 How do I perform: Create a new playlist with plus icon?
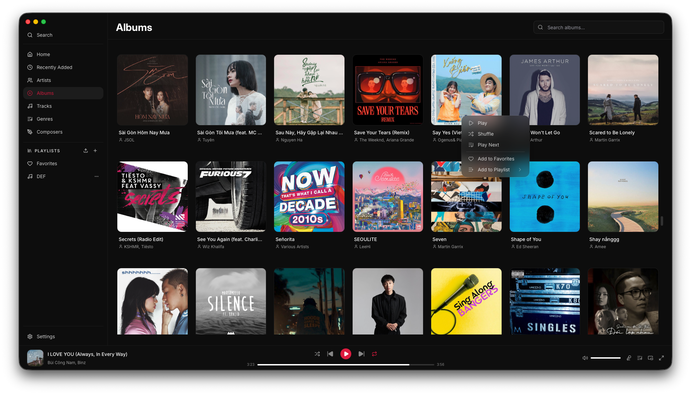click(95, 151)
